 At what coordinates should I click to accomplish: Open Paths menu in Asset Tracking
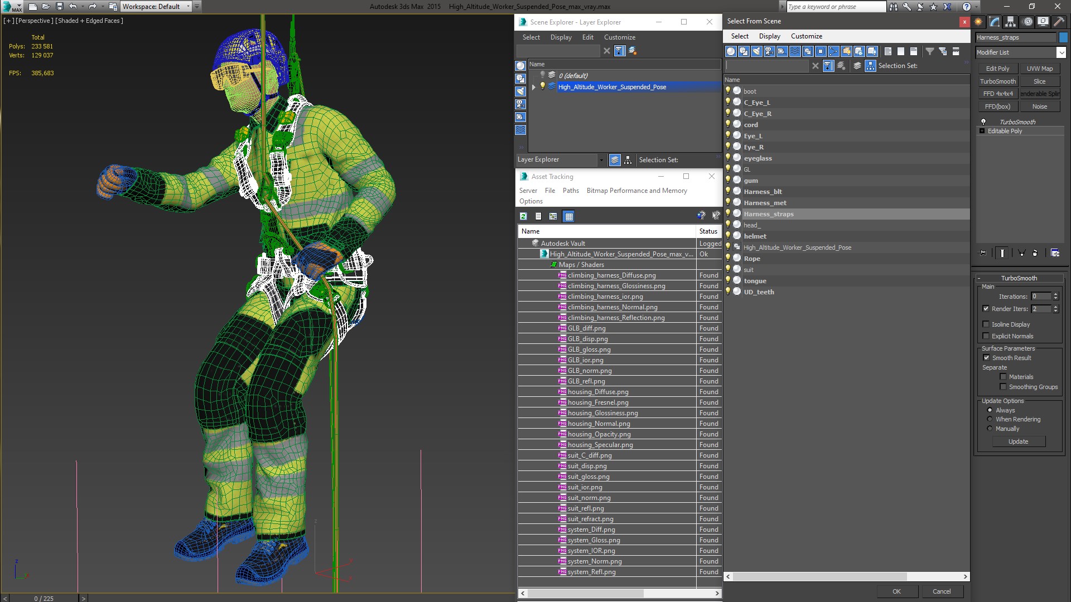(571, 191)
